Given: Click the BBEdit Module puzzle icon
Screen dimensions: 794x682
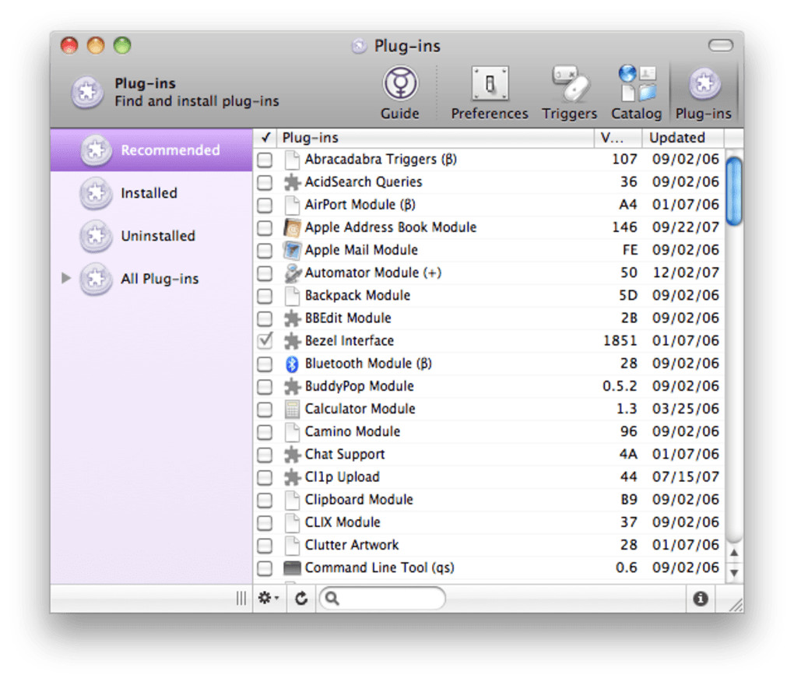Looking at the screenshot, I should [292, 318].
